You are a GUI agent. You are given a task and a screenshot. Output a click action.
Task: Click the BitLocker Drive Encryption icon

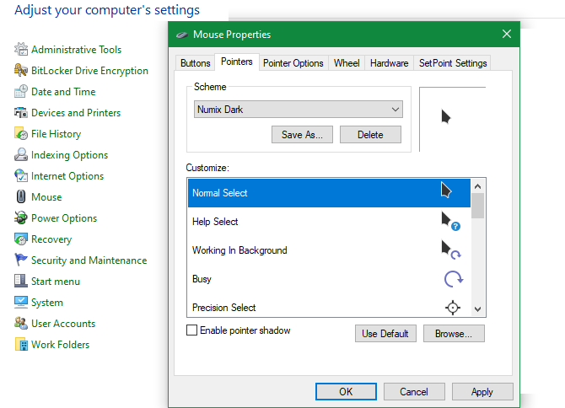point(21,70)
